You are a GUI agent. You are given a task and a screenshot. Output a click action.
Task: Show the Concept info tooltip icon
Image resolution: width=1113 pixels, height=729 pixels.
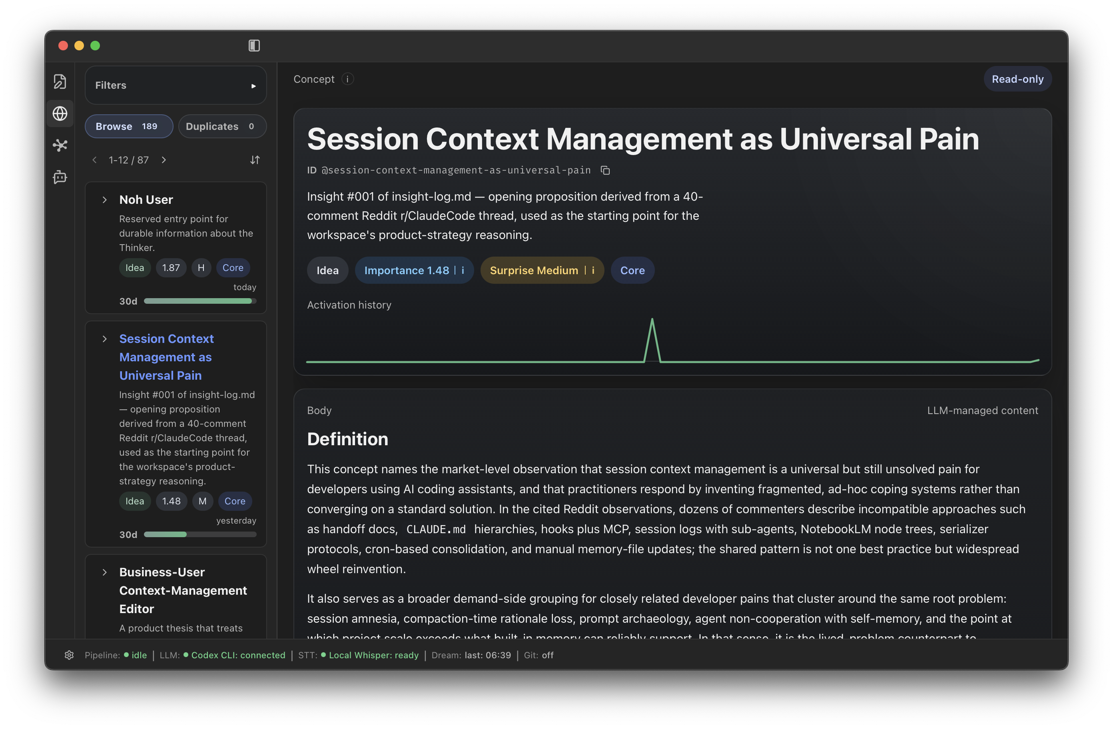tap(347, 79)
